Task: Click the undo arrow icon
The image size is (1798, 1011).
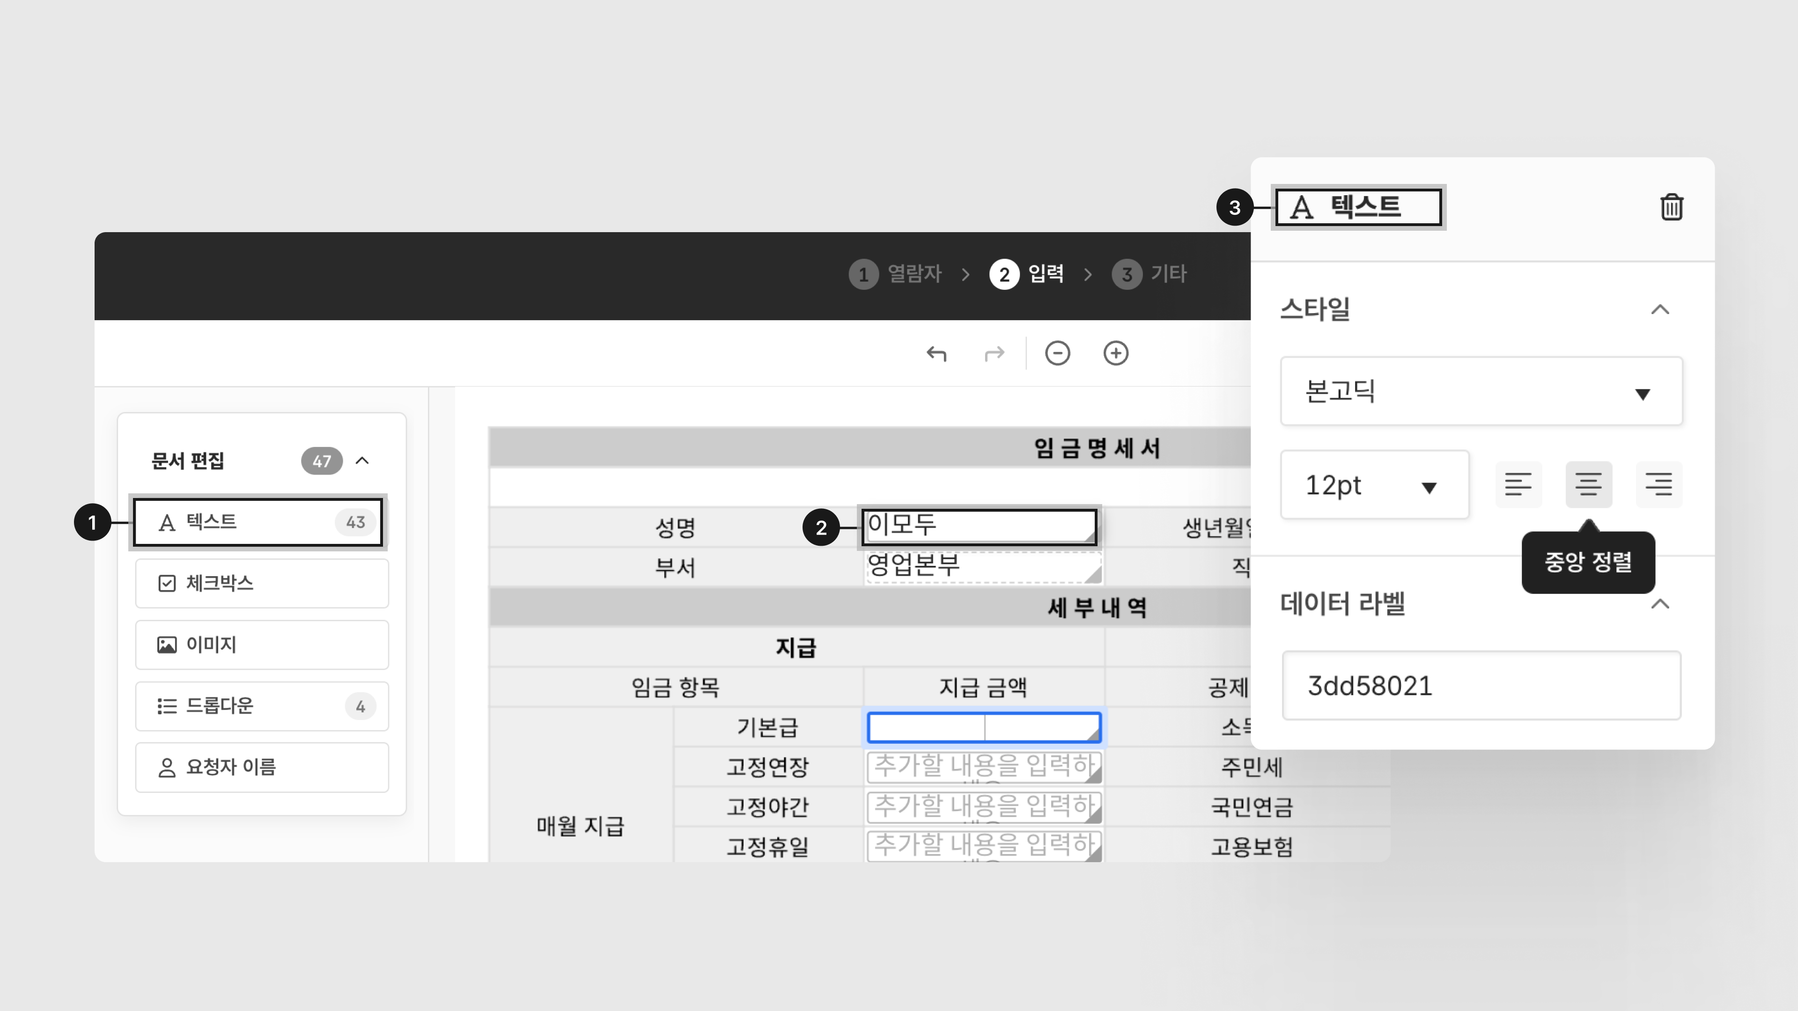Action: (x=936, y=354)
